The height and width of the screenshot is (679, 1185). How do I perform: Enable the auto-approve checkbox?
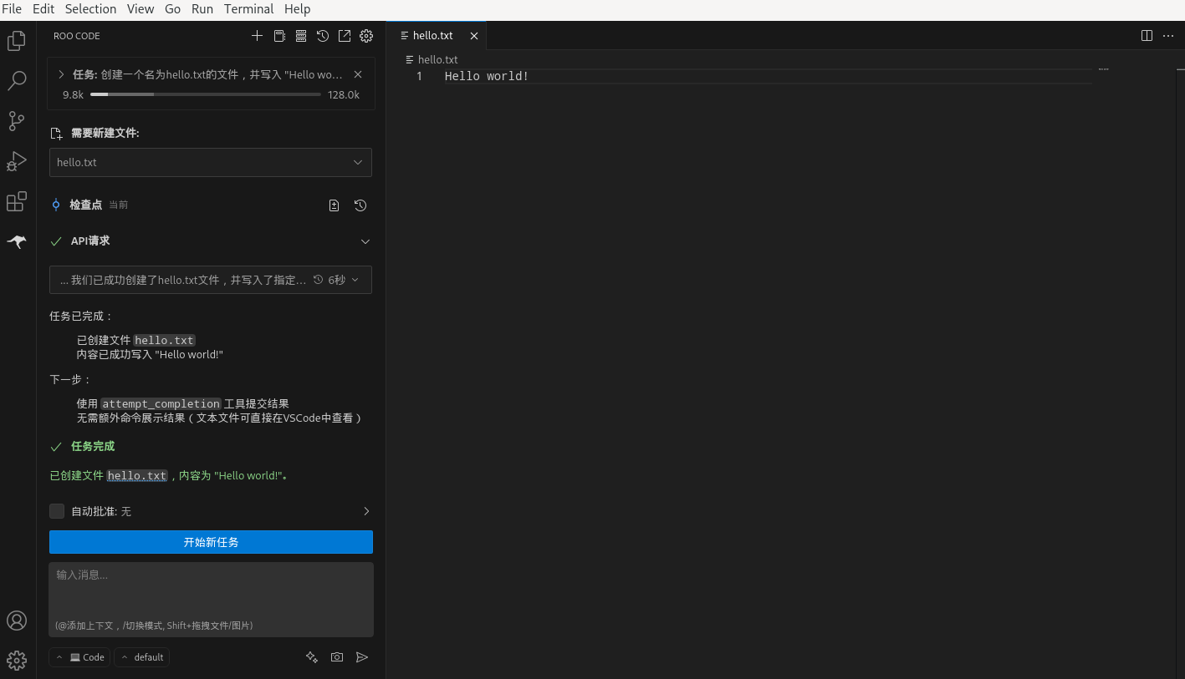click(57, 511)
